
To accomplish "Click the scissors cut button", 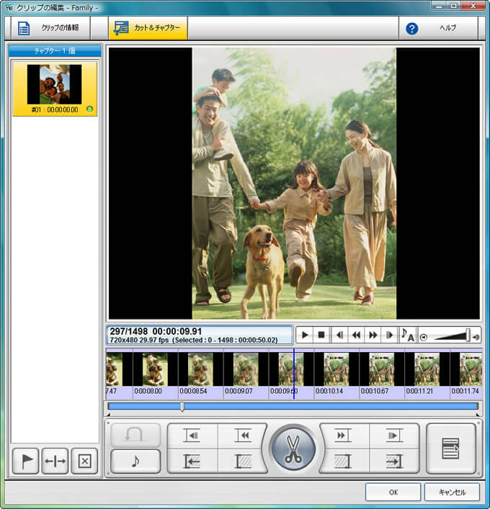I will pyautogui.click(x=293, y=449).
